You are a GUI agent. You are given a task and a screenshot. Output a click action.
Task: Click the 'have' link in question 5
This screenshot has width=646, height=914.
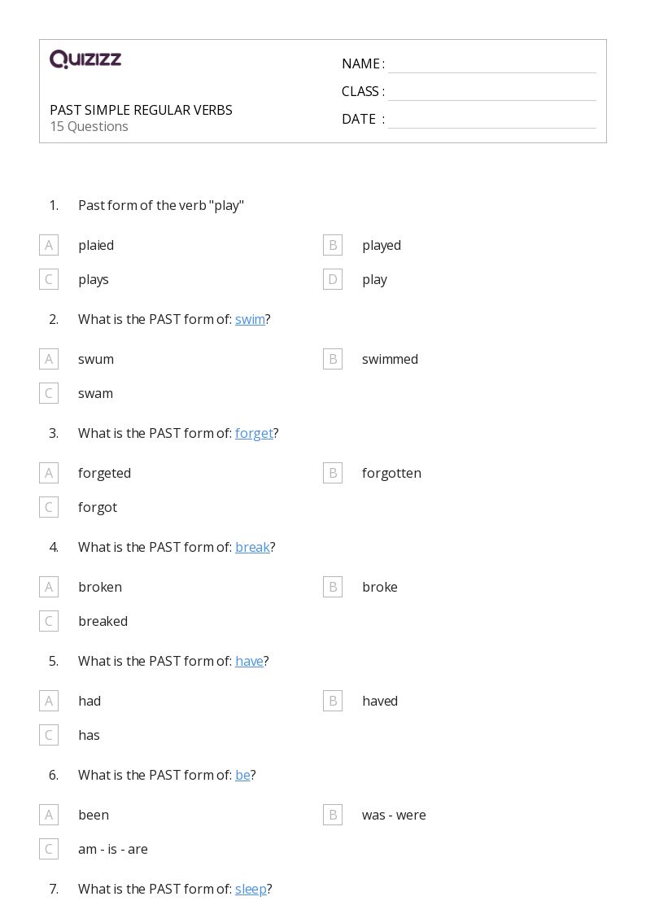(249, 661)
